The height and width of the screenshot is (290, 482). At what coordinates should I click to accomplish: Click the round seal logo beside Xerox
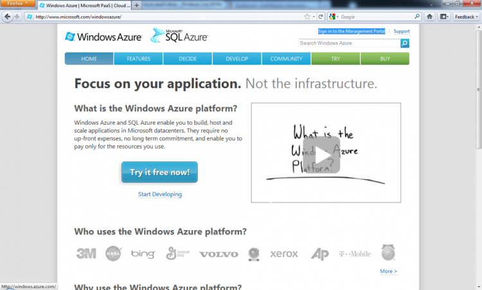(x=254, y=254)
